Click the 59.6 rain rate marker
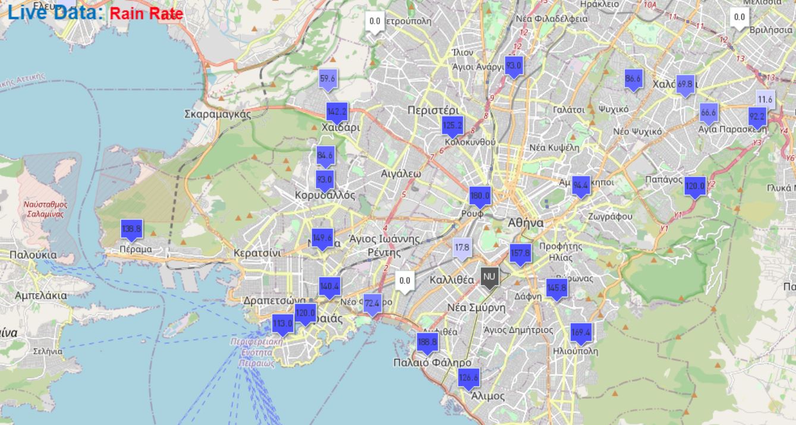The width and height of the screenshot is (796, 425). tap(328, 79)
